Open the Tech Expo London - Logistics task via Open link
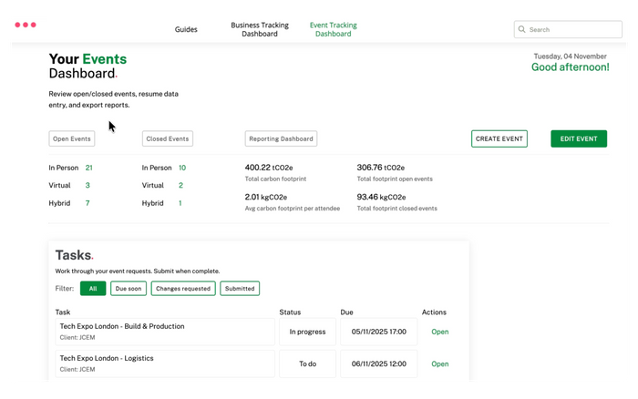638x399 pixels. pos(439,363)
